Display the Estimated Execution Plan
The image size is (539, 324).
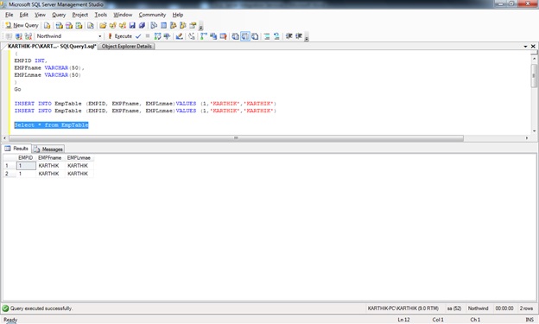[157, 36]
